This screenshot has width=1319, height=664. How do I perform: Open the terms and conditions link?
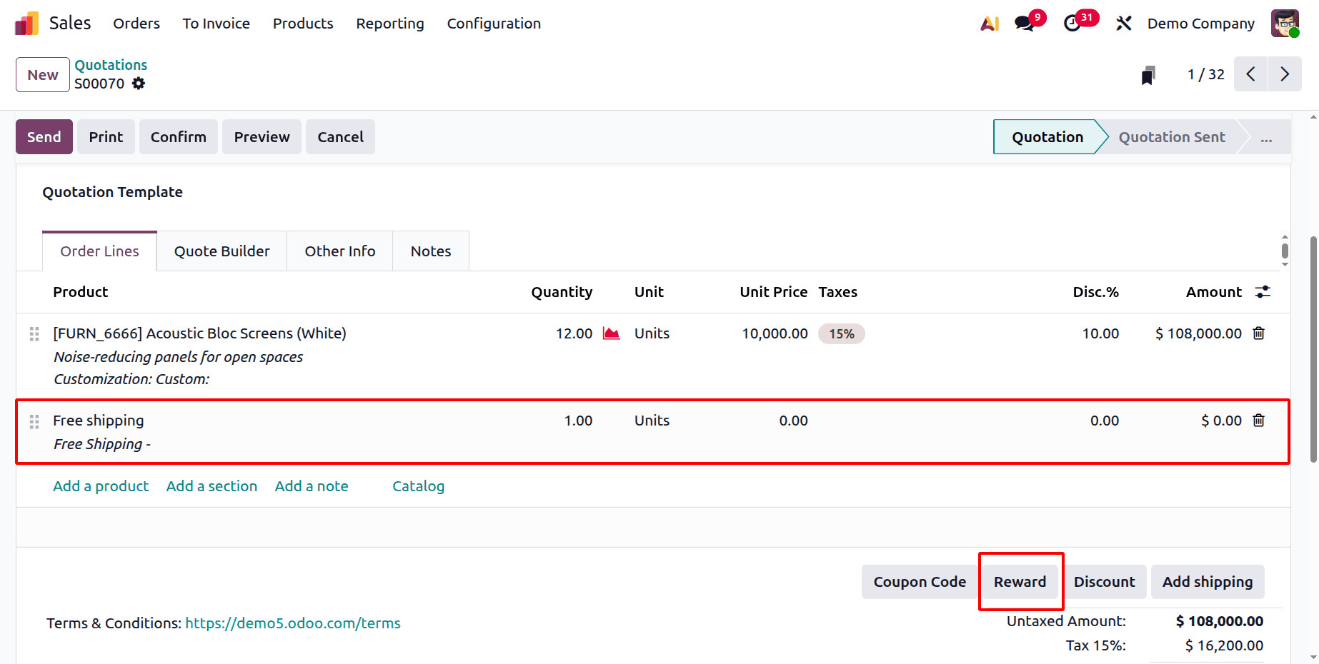(293, 623)
